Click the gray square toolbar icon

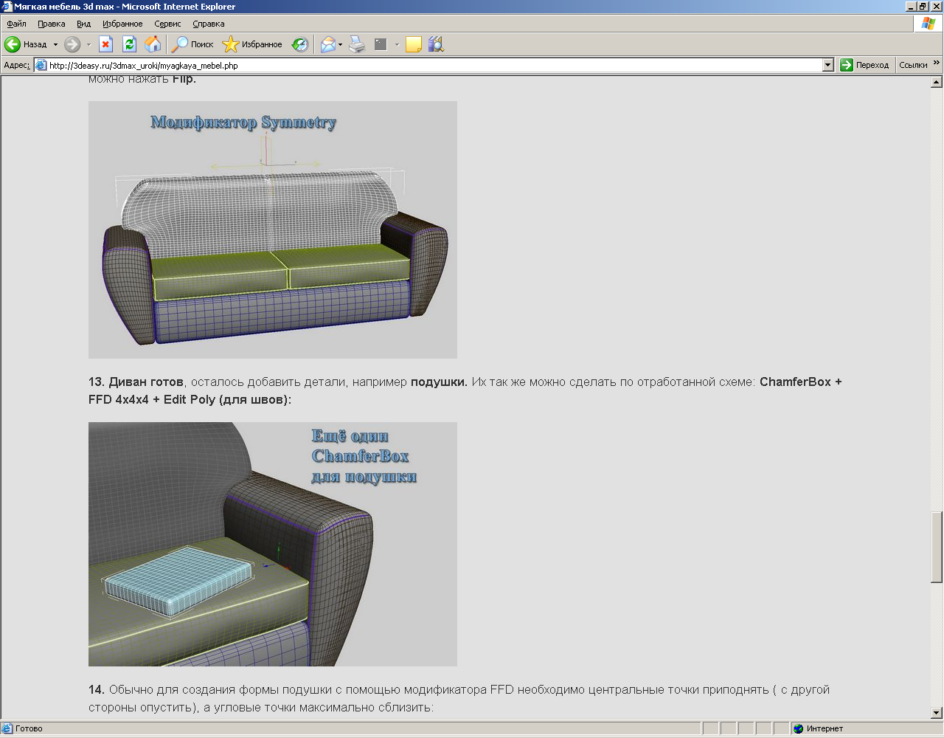381,44
